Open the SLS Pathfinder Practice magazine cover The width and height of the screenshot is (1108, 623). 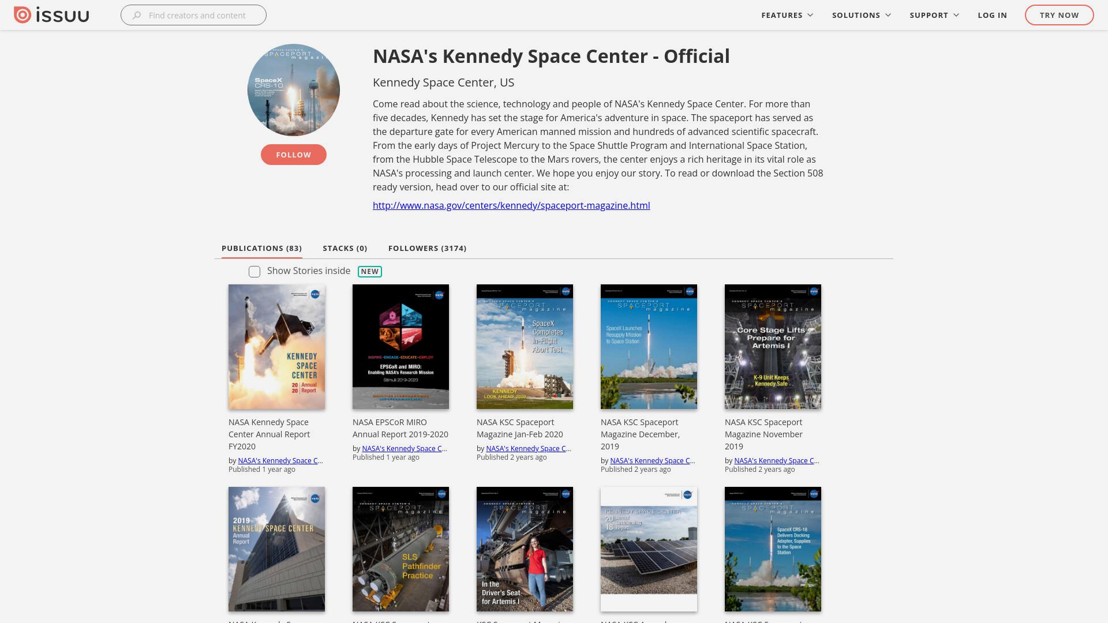click(x=400, y=549)
